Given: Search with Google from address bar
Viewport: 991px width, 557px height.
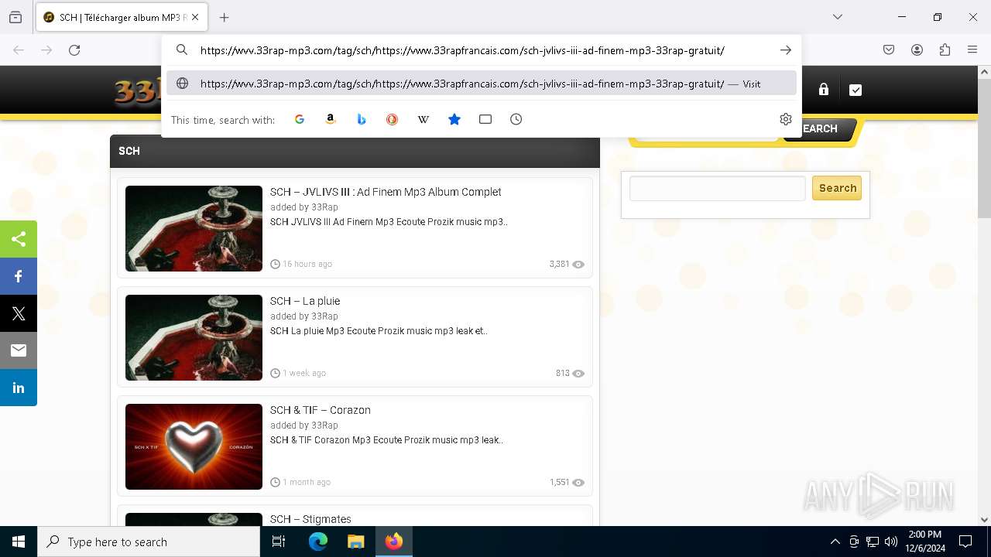Looking at the screenshot, I should (300, 119).
